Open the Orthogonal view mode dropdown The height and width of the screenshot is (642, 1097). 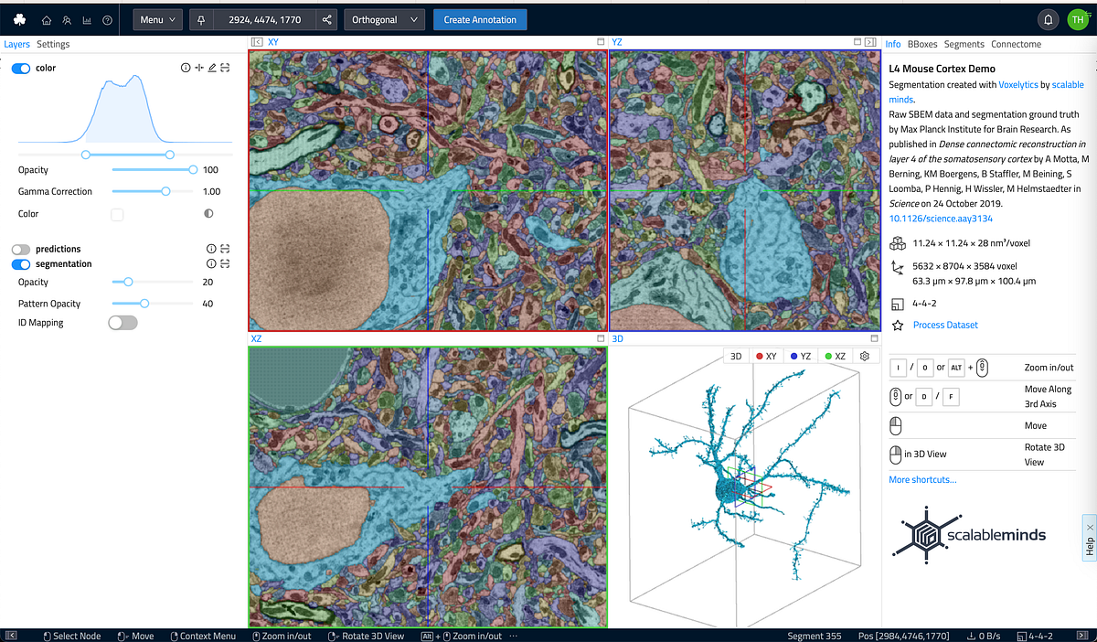point(384,18)
